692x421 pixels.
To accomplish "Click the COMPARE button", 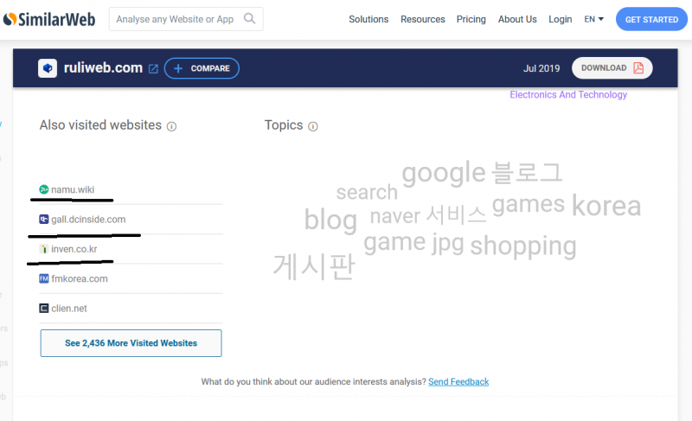I will coord(202,68).
